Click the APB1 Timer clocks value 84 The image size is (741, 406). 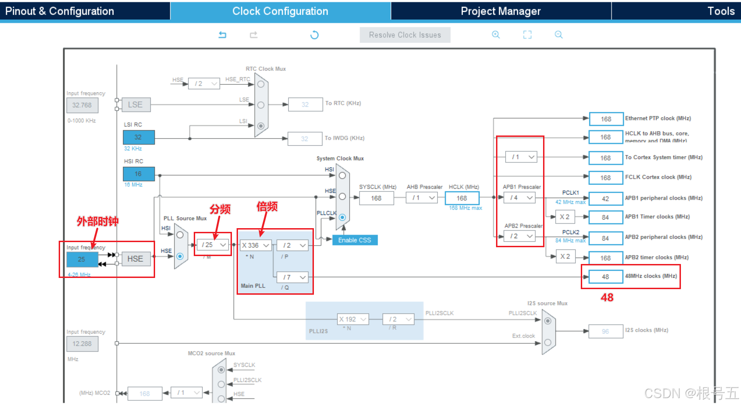coord(605,217)
